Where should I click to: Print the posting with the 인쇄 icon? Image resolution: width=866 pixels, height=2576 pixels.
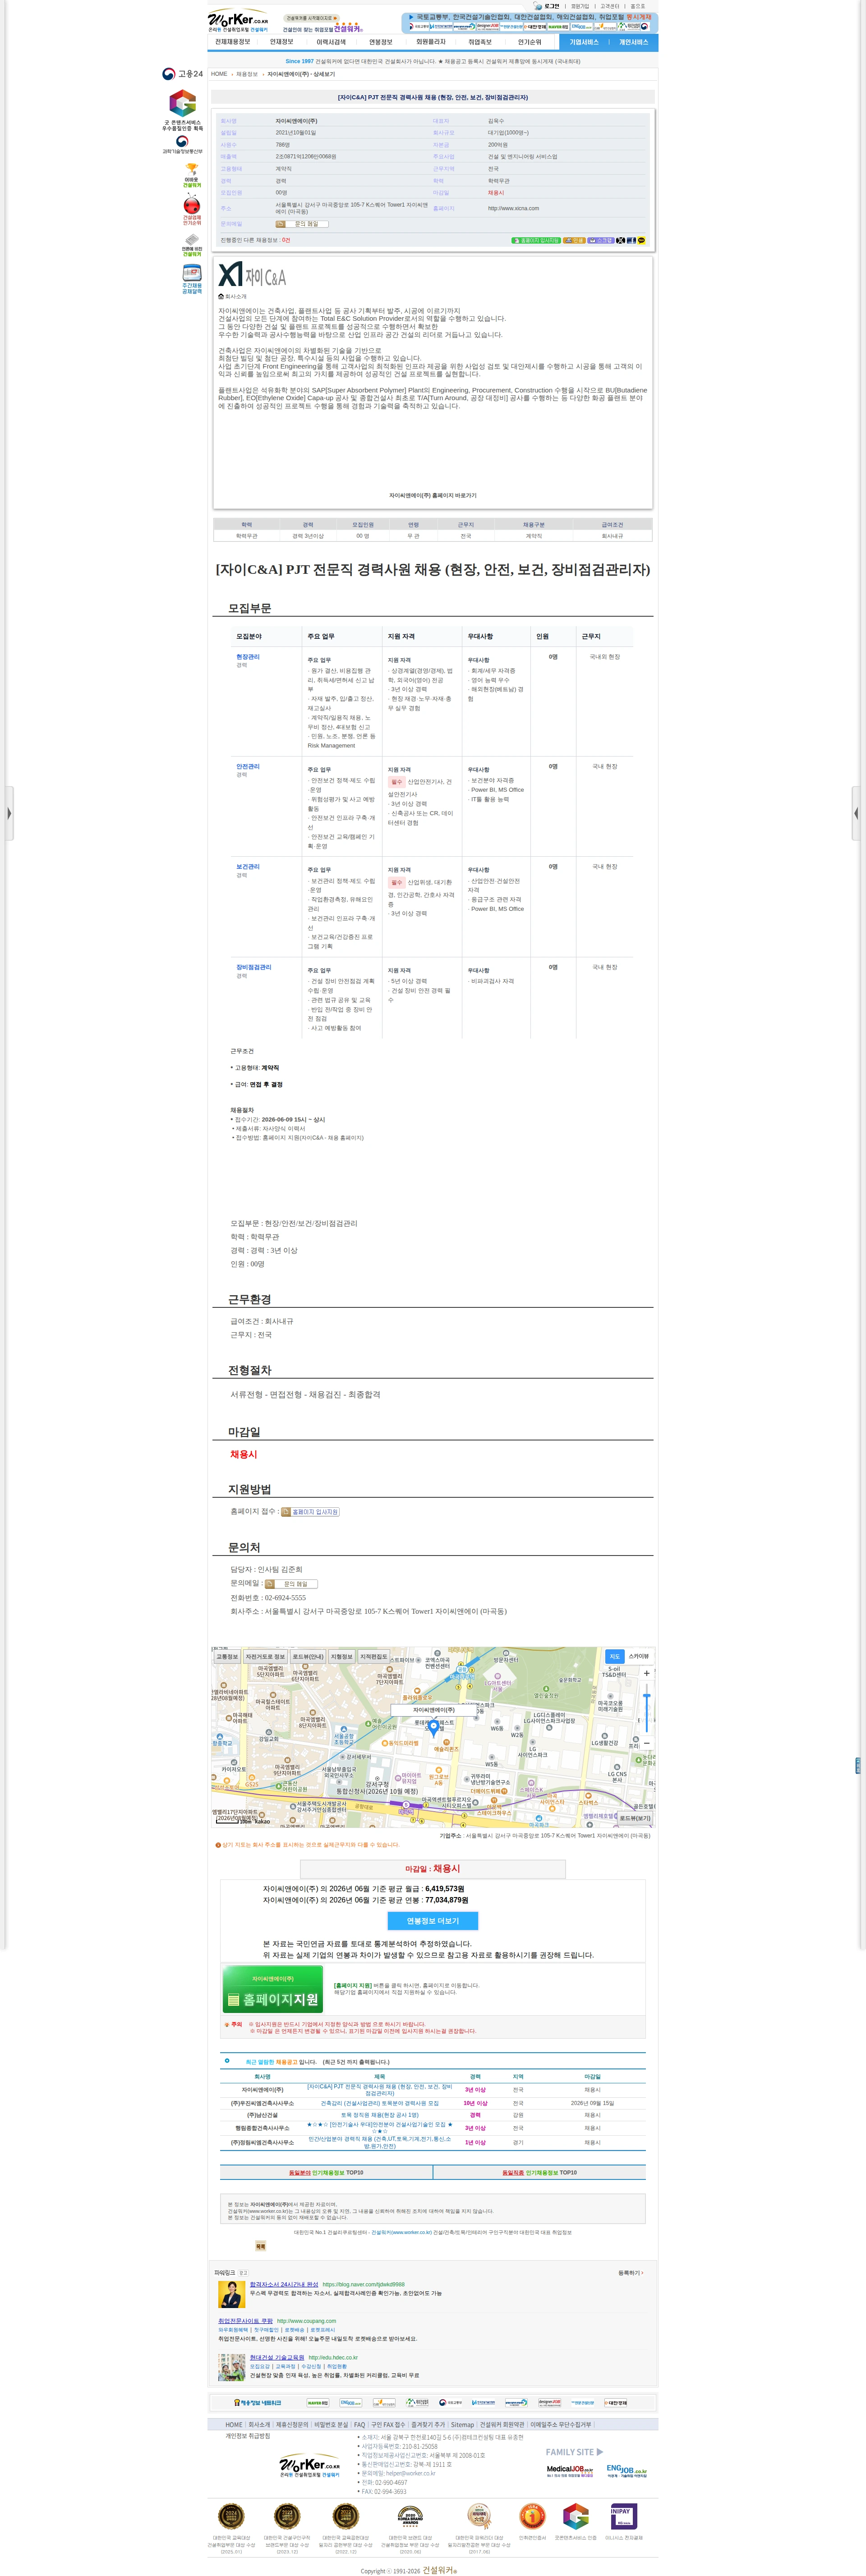click(x=574, y=241)
